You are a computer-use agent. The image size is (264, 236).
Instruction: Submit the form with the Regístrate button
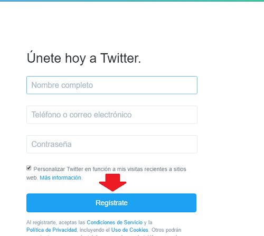[x=111, y=203]
